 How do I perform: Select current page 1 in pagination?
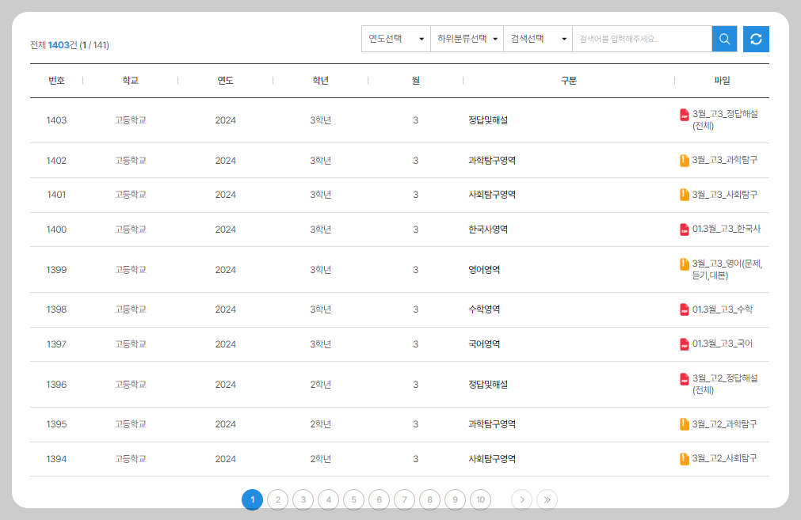(x=253, y=499)
